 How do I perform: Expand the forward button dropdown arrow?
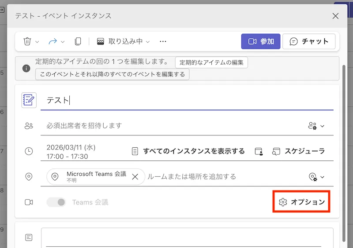[x=63, y=42]
